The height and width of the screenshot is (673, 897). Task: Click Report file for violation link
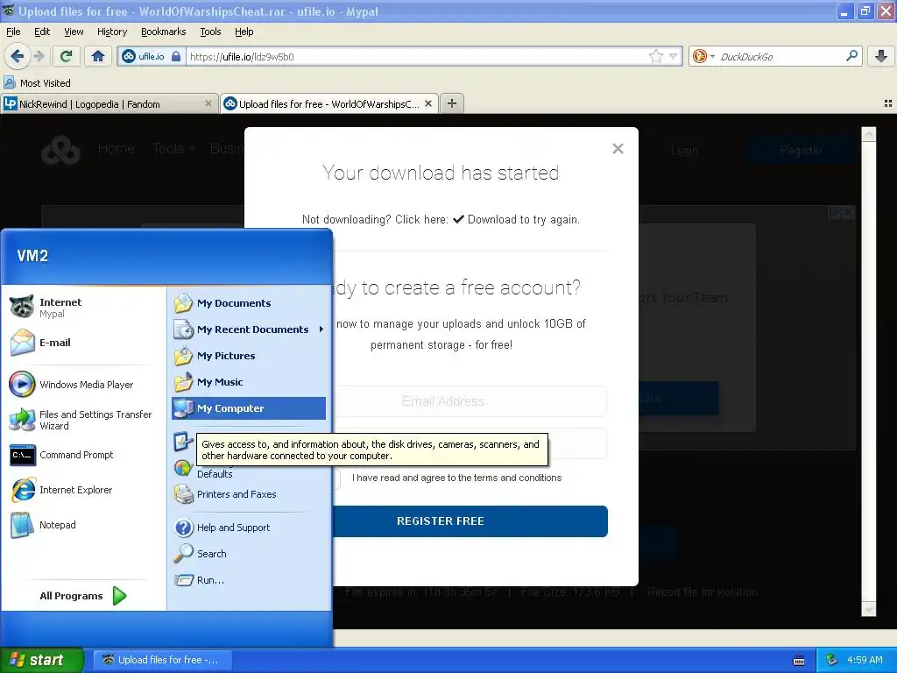coord(702,592)
